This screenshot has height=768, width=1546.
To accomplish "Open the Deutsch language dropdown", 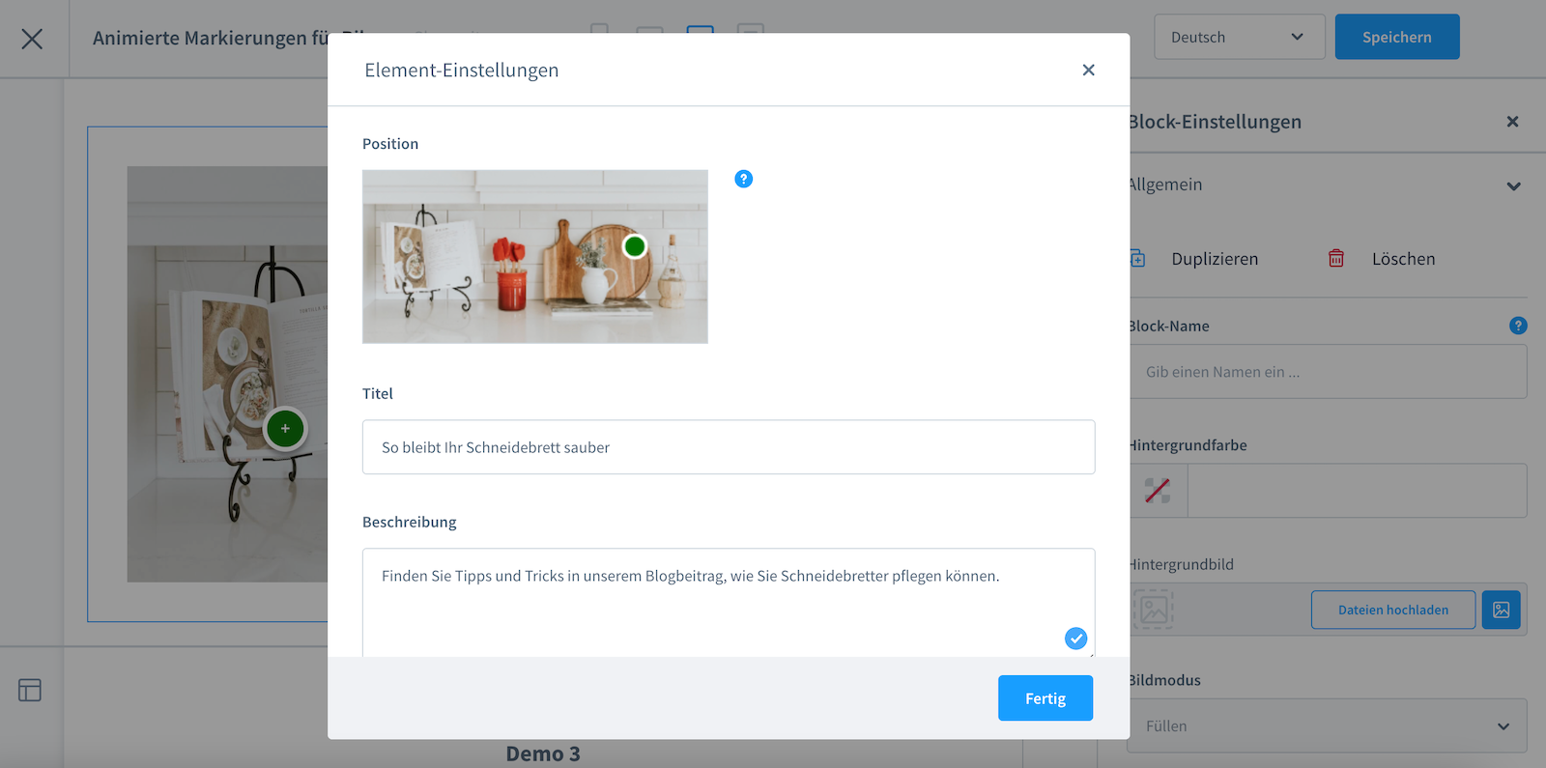I will click(1239, 37).
